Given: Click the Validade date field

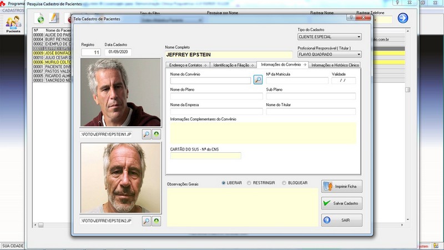Looking at the screenshot, I should (344, 81).
